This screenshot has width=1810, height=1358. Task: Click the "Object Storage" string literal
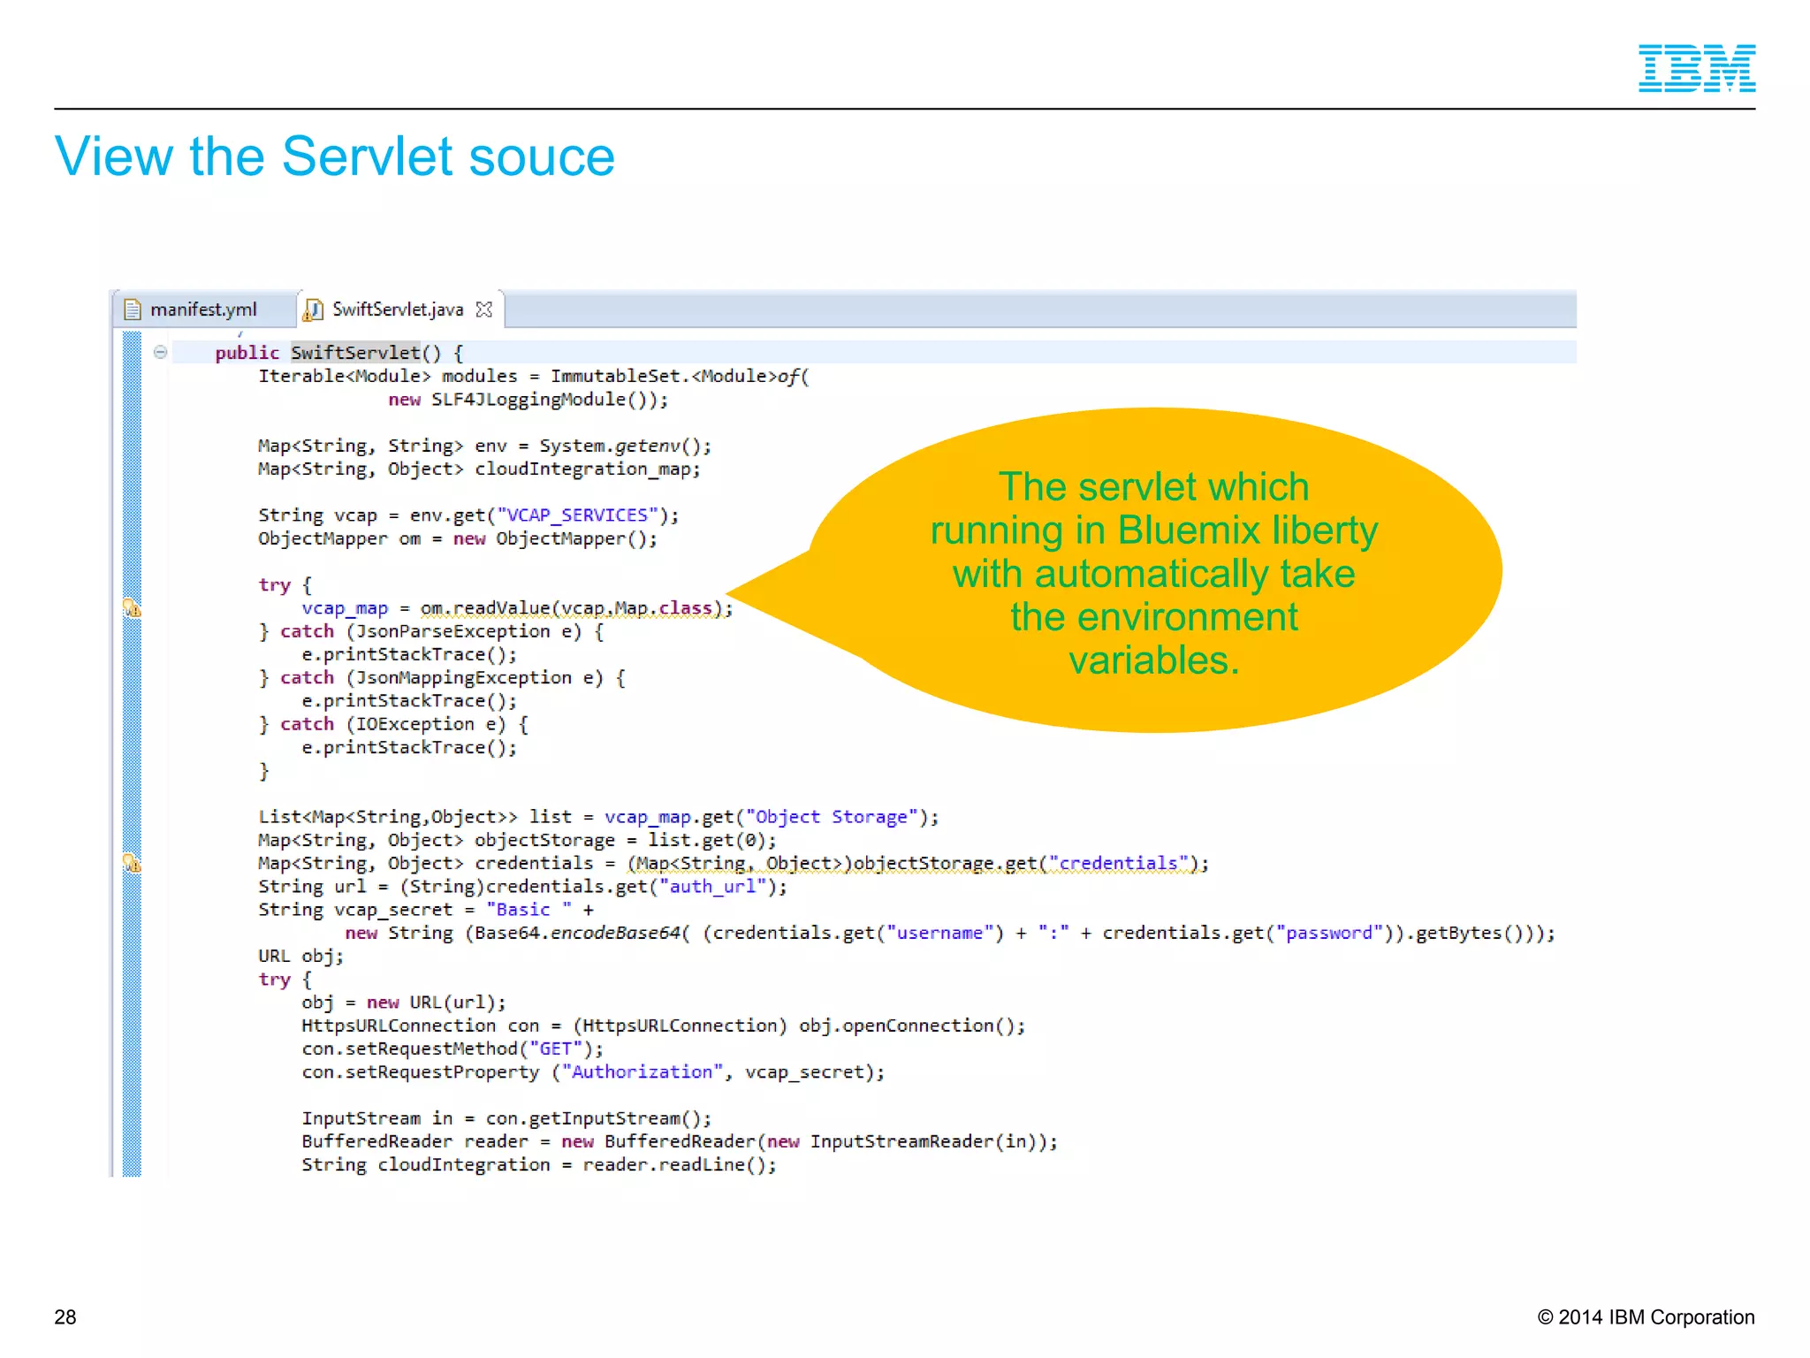(832, 817)
